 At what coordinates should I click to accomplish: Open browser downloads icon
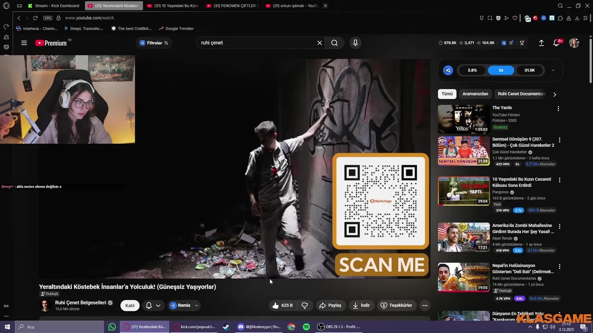click(577, 18)
